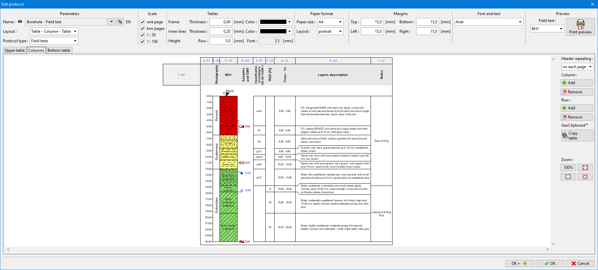Image resolution: width=598 pixels, height=270 pixels.
Task: Select column header F : 0,5
Action: [x=270, y=61]
